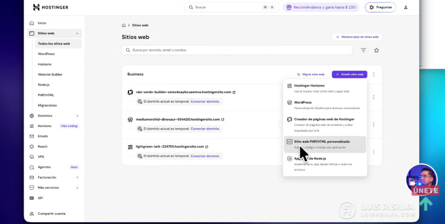Click the Dominios globe icon
Screen dimensions: 445x224
tap(32, 116)
